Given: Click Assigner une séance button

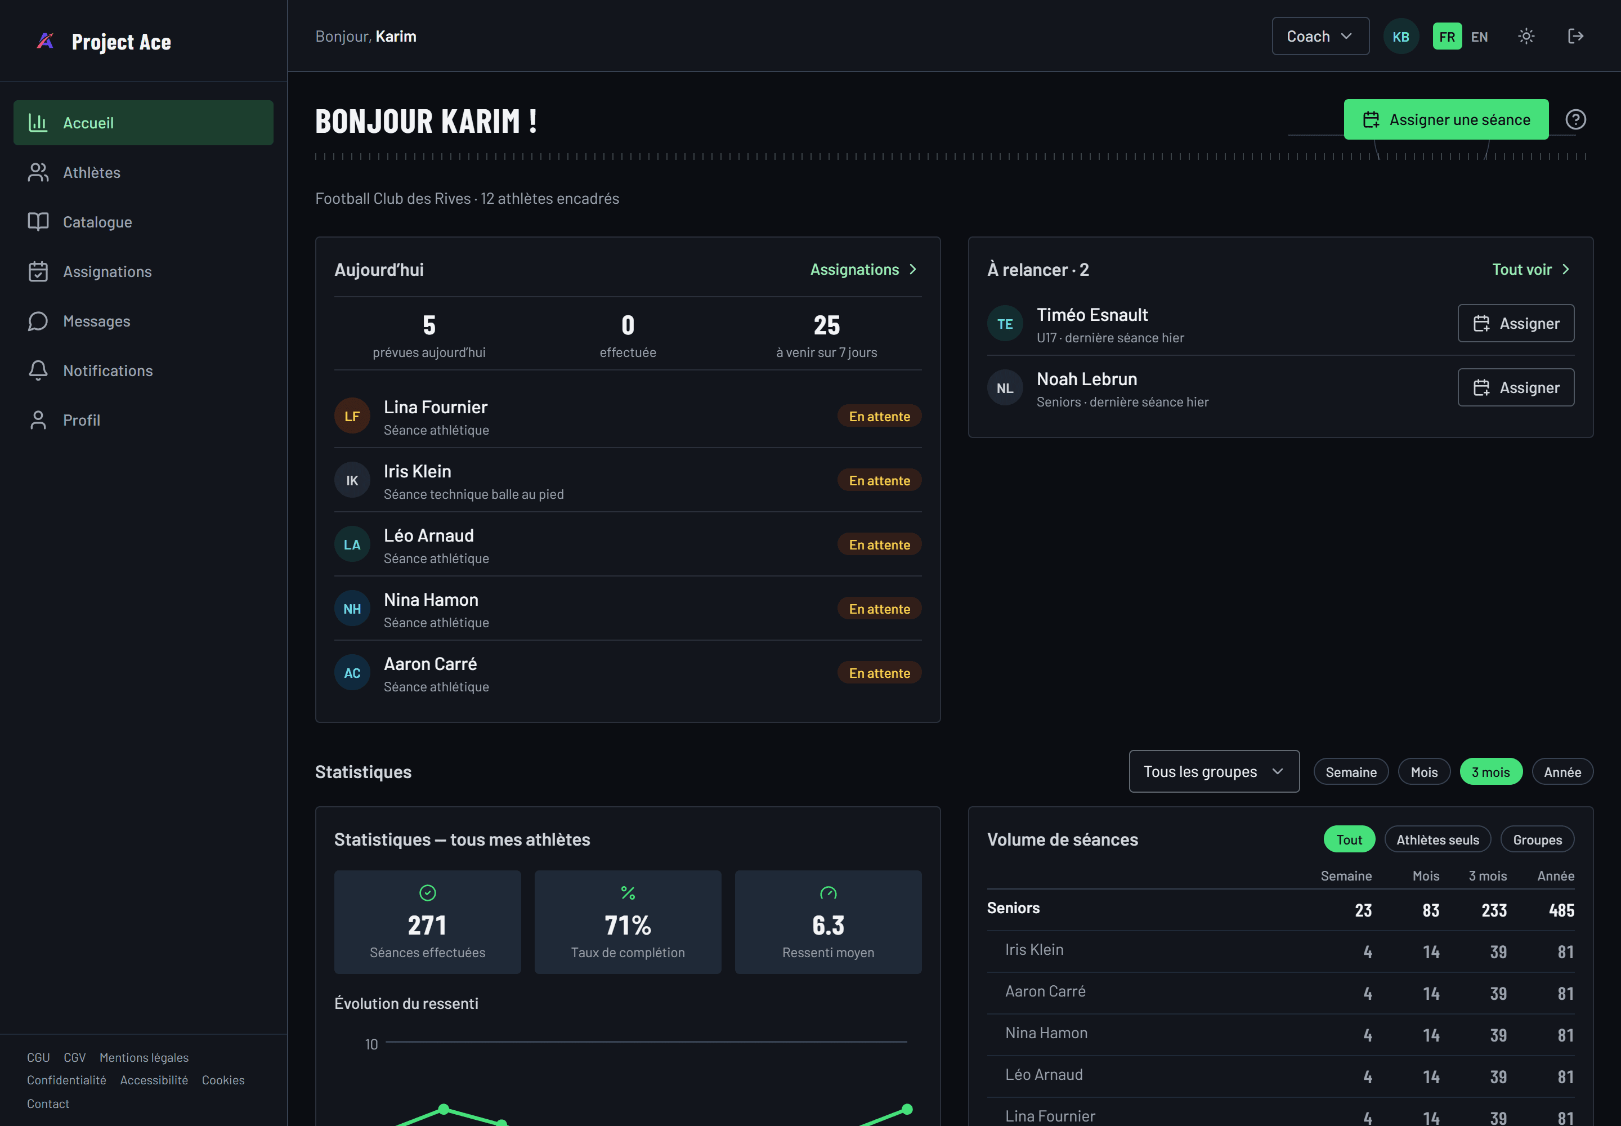Looking at the screenshot, I should (x=1445, y=119).
